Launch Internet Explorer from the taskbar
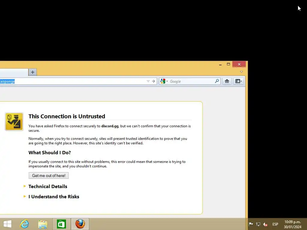 pos(25,224)
